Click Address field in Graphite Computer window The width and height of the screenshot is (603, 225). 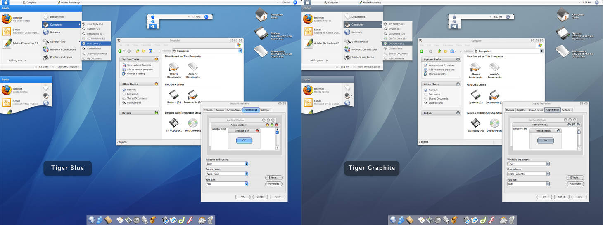[508, 51]
